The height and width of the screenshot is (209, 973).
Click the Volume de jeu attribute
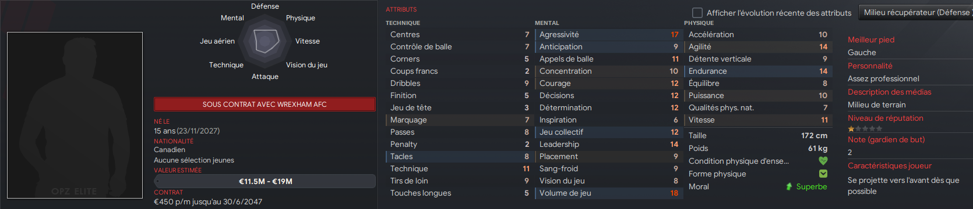608,193
